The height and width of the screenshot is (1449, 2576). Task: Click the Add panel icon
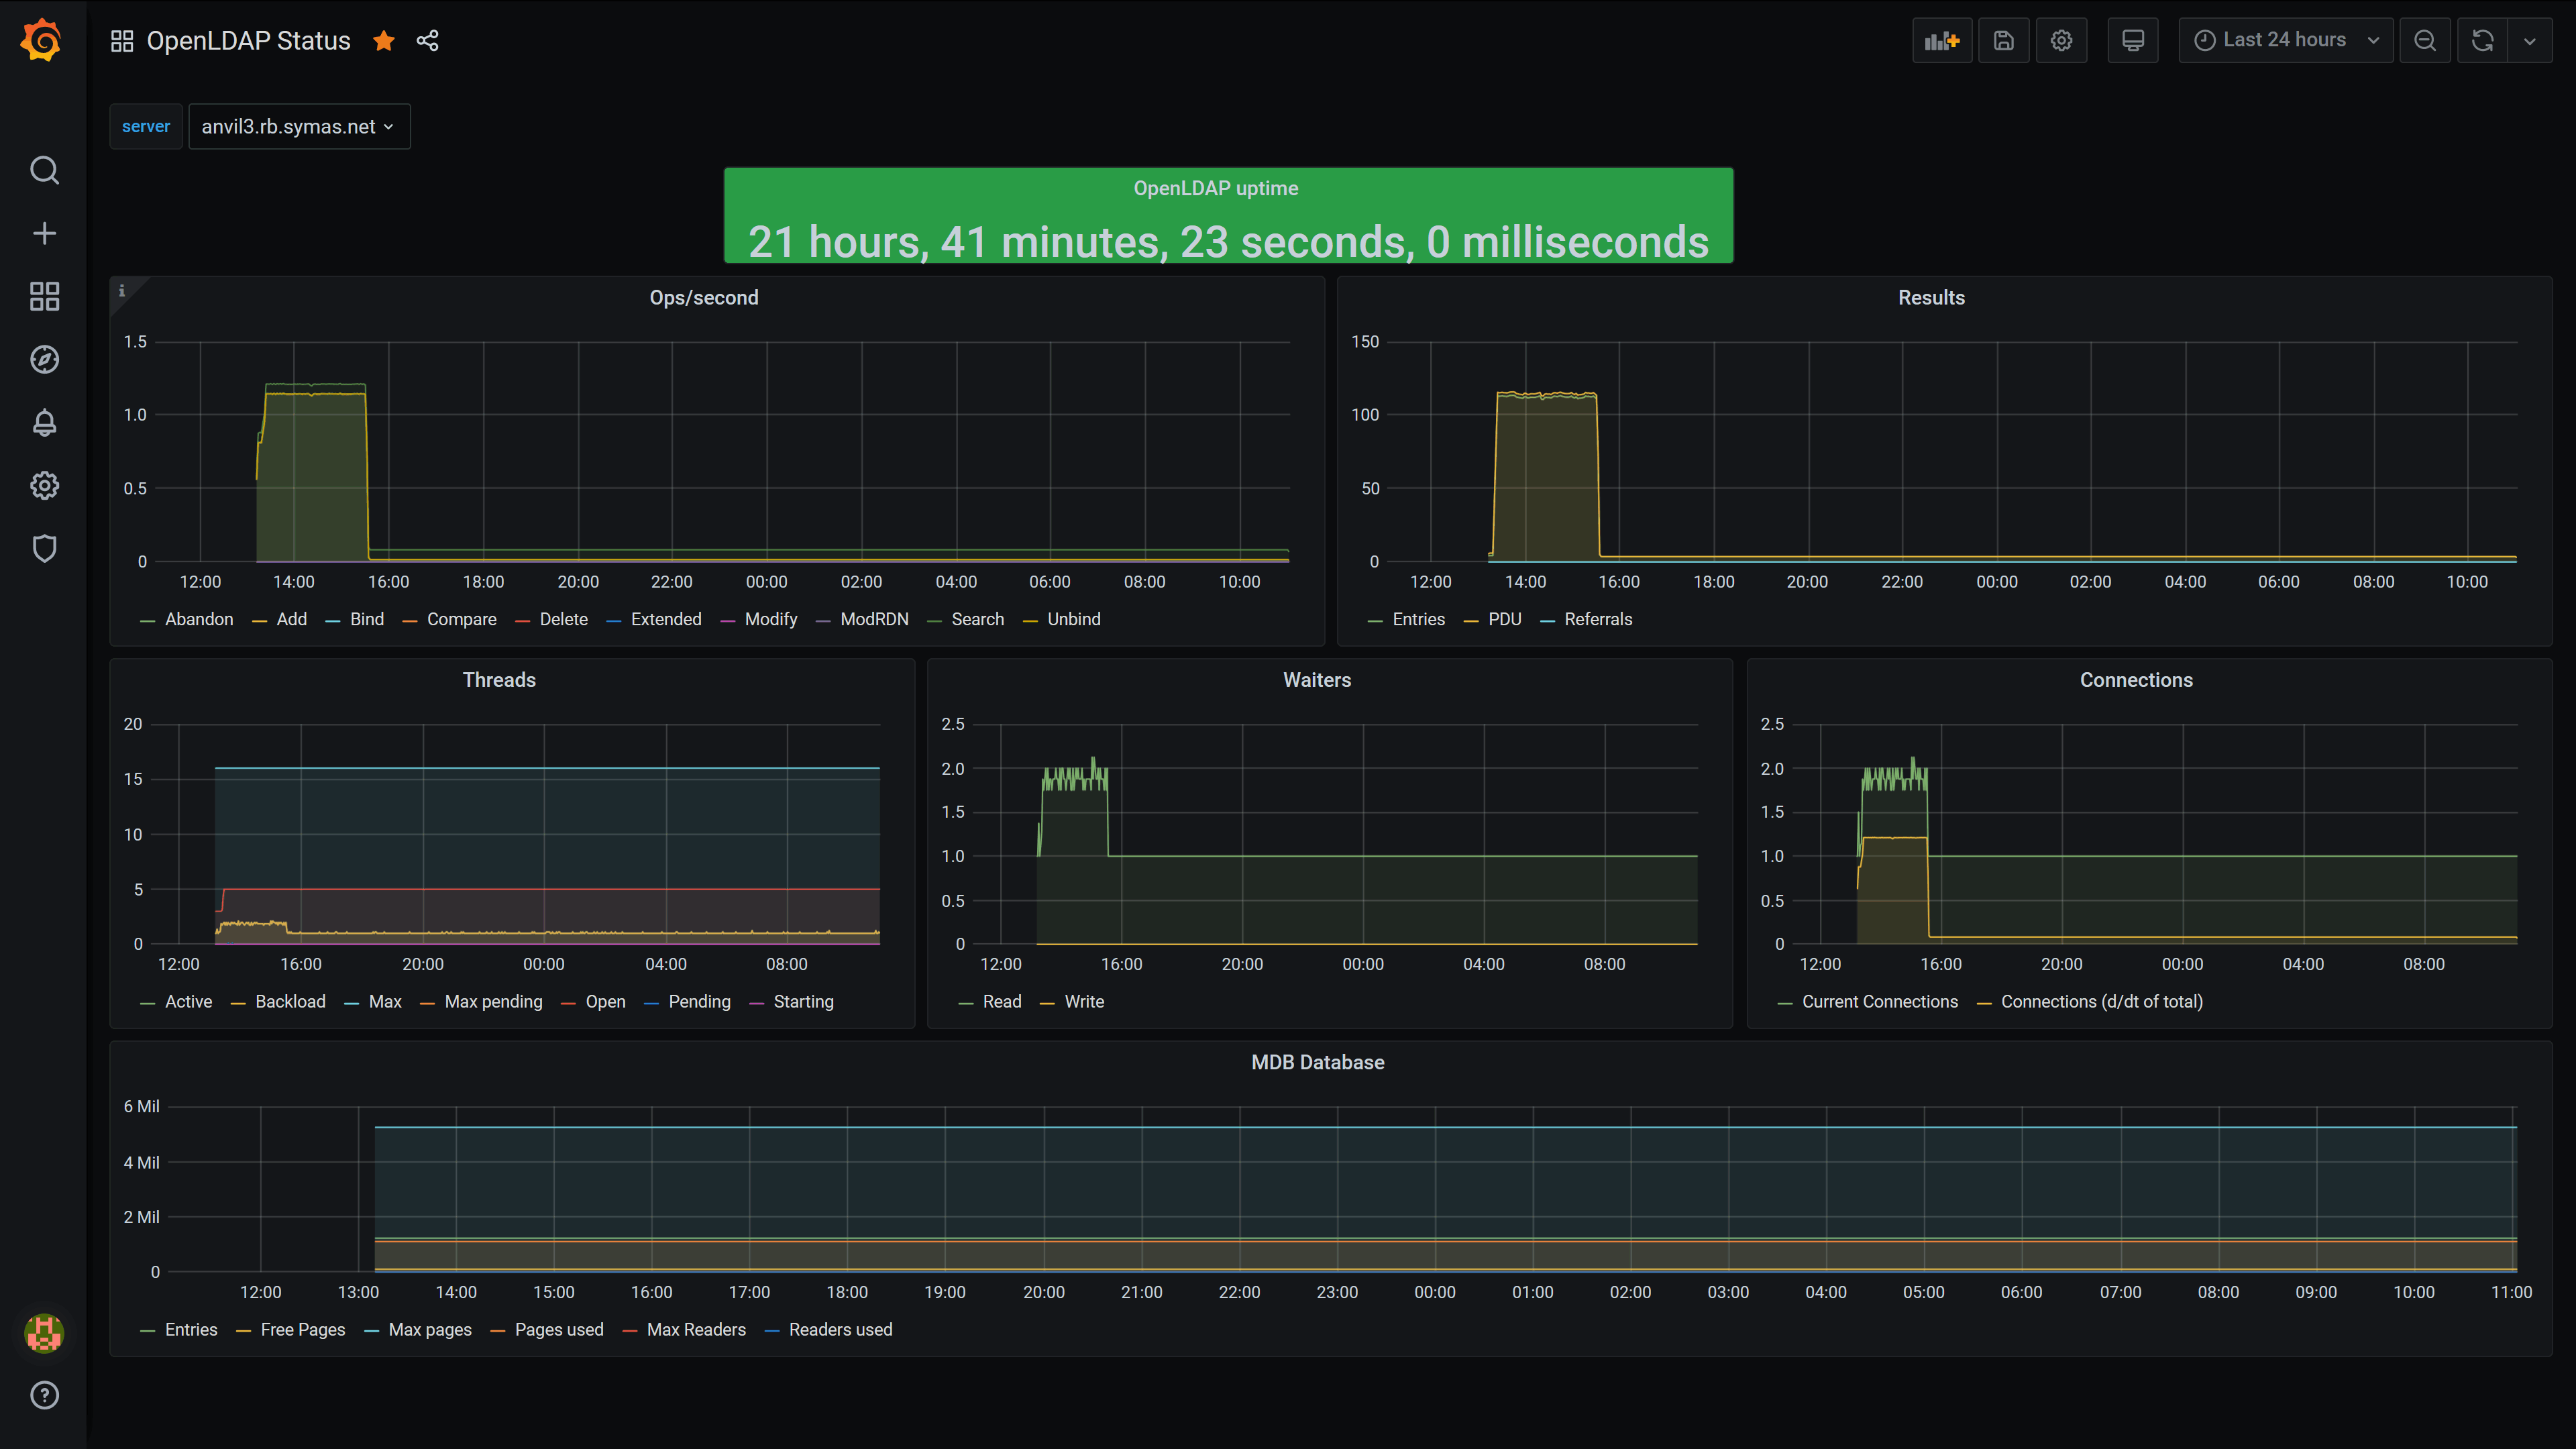pos(1941,41)
